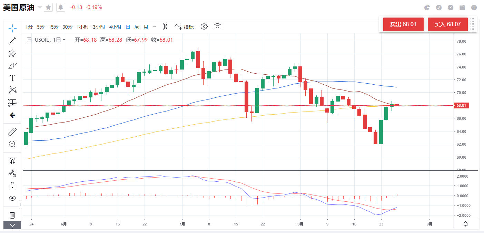Open the USOIL 1日 legend dropdown
This screenshot has width=484, height=233.
tap(64, 40)
